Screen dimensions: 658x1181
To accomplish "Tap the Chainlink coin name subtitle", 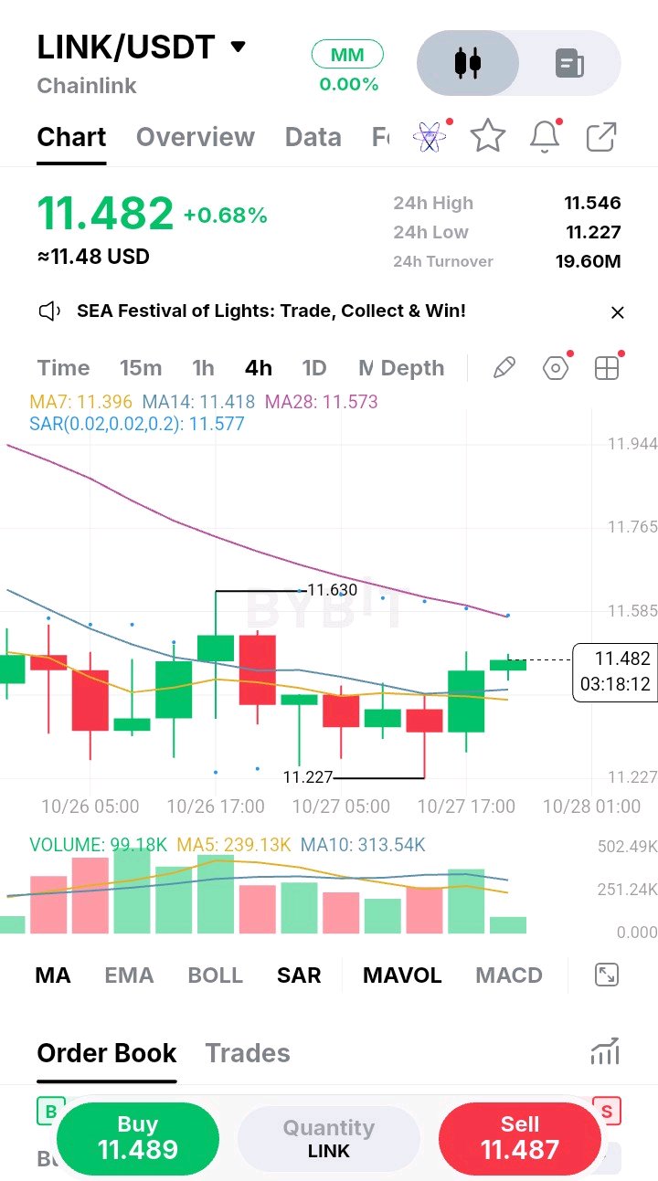I will point(87,86).
